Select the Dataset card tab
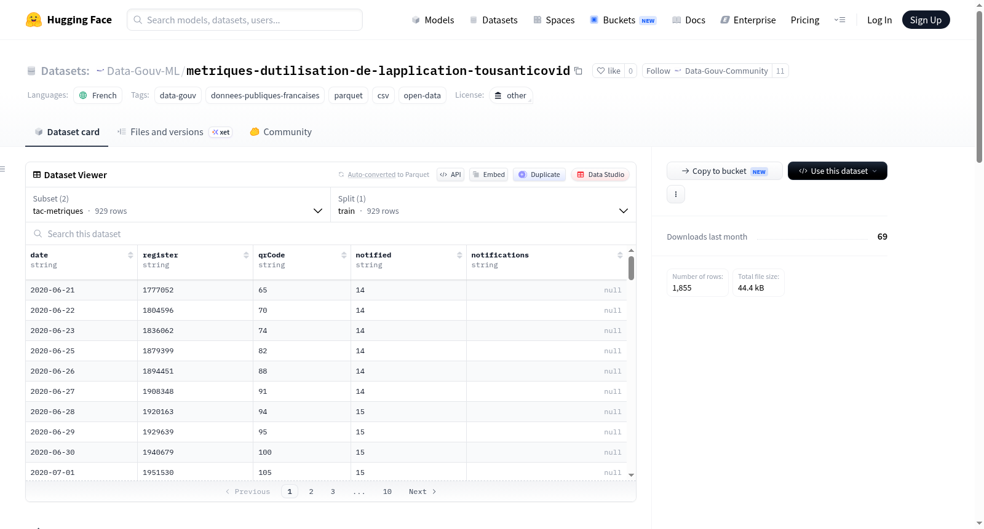Screen dimensions: 984x529 click(x=66, y=131)
